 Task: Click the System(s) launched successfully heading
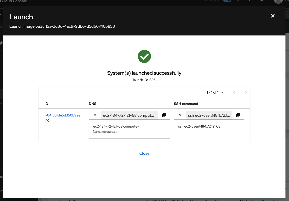pyautogui.click(x=144, y=73)
